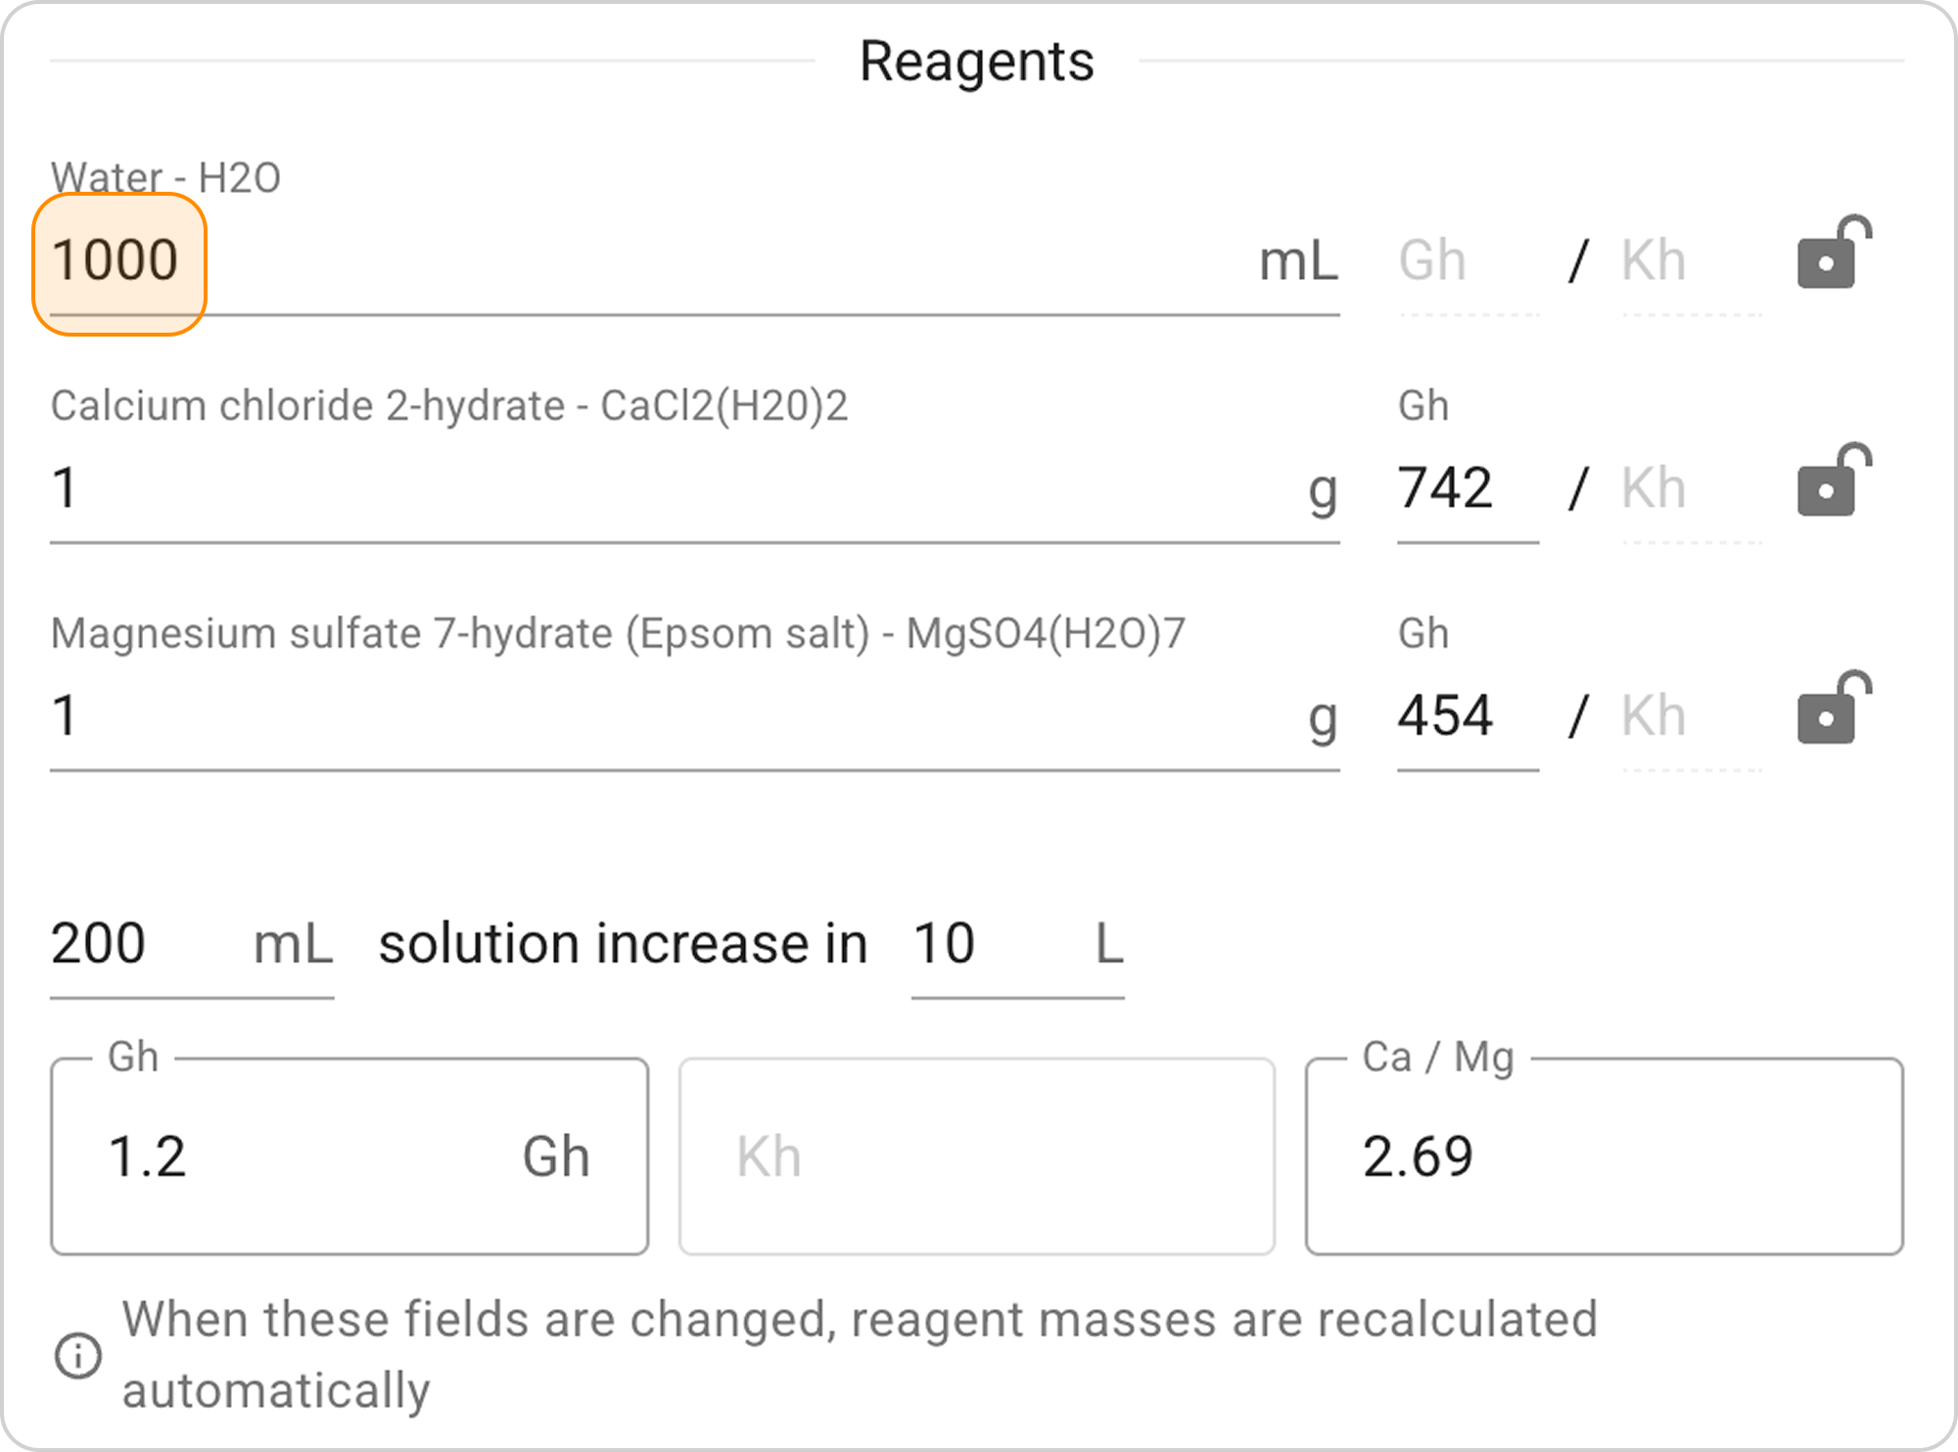Focus the Water Kh input field
Viewport: 1958px width, 1452px height.
point(1690,262)
